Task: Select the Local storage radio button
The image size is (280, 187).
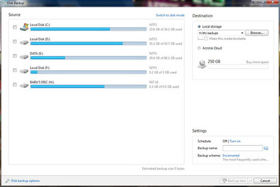Action: (x=199, y=26)
